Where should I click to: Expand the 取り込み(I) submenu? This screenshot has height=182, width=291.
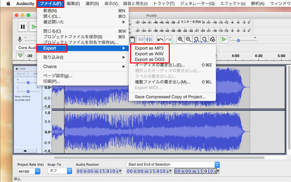pos(83,57)
